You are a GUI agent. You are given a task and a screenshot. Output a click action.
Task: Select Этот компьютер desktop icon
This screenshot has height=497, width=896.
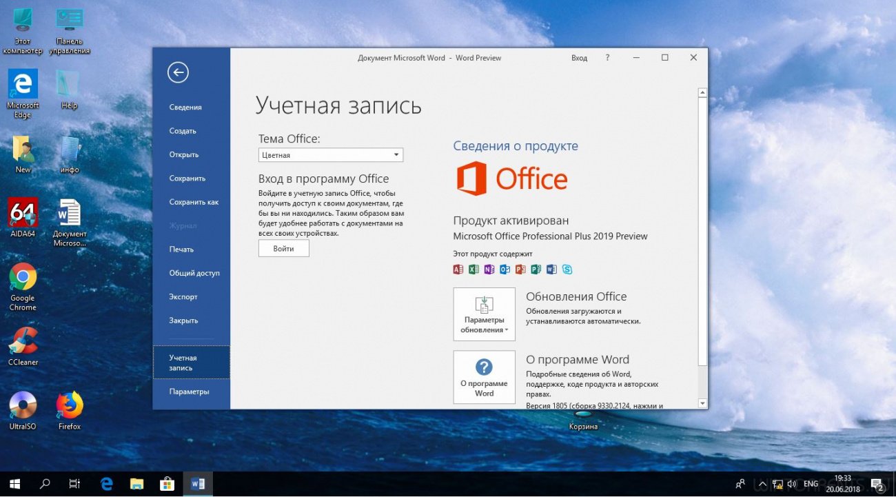click(22, 31)
